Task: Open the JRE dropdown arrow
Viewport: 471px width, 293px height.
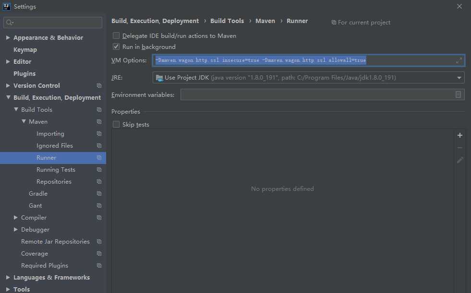Action: (x=459, y=78)
